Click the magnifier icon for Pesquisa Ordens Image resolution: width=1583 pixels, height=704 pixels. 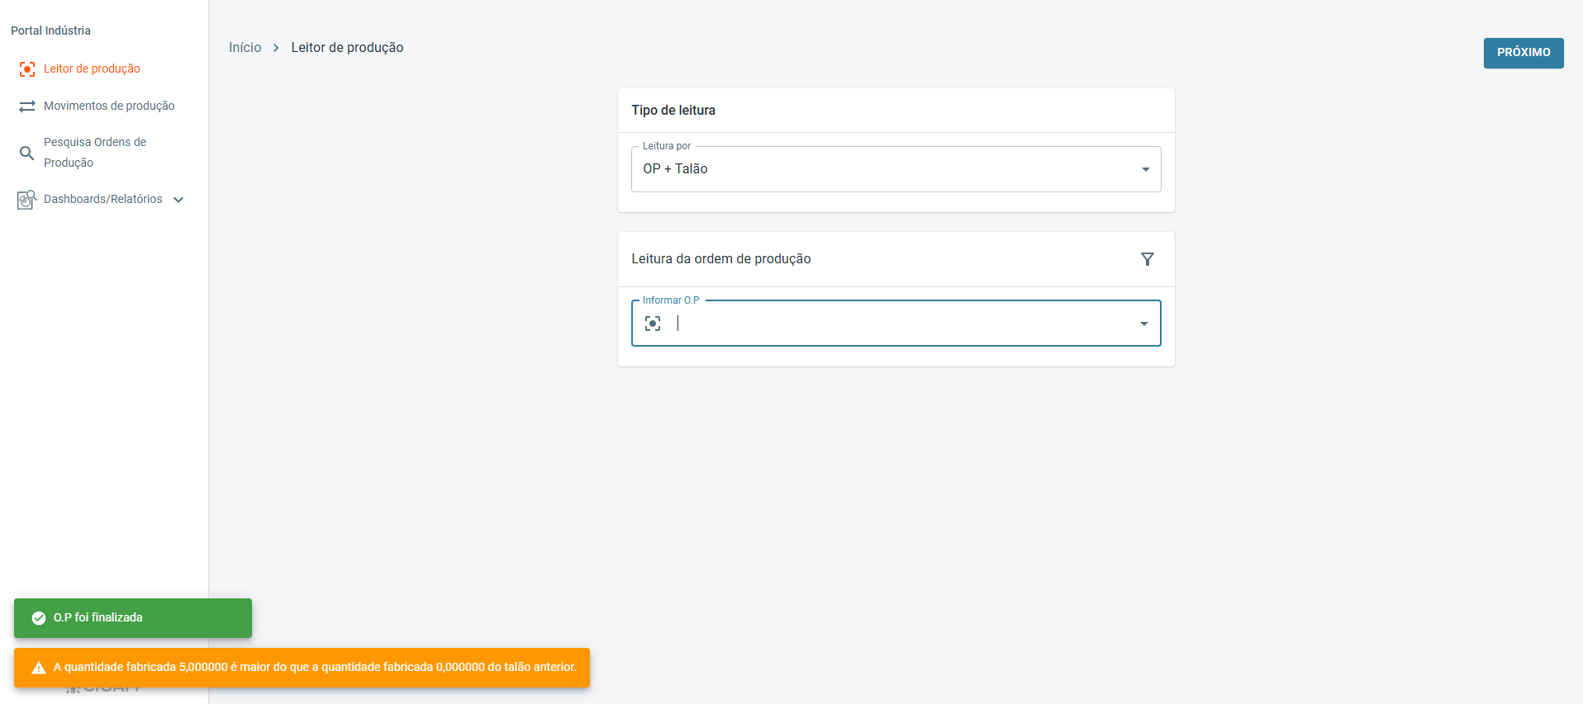(27, 153)
